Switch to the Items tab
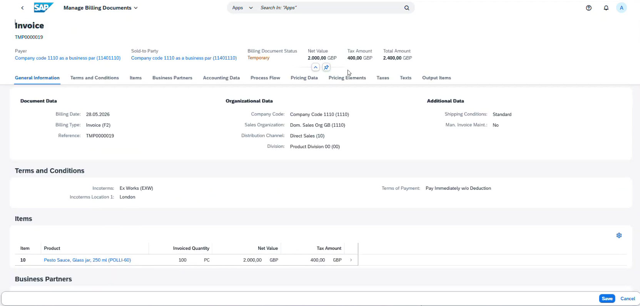640x306 pixels. 135,78
